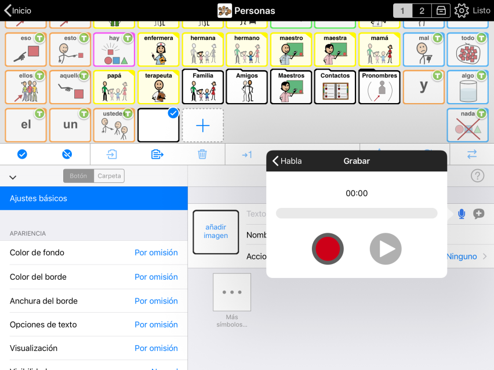Tap the add speech bubble icon
The width and height of the screenshot is (494, 370).
tap(478, 214)
